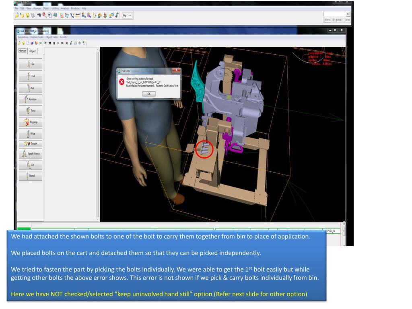The width and height of the screenshot is (412, 309).
Task: Dismiss the TSB Error with OK
Action: [x=148, y=93]
